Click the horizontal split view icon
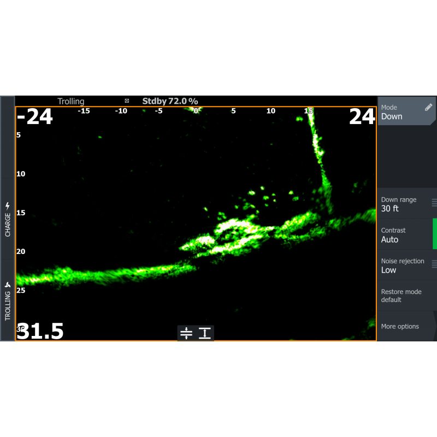This screenshot has height=437, width=437. (x=186, y=333)
